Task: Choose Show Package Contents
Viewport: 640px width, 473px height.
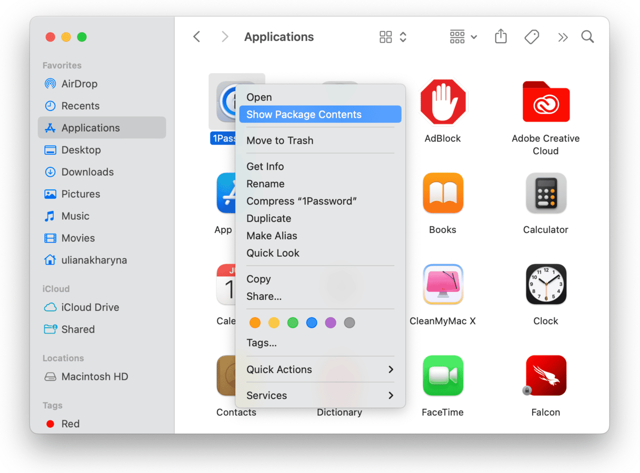Action: (321, 115)
